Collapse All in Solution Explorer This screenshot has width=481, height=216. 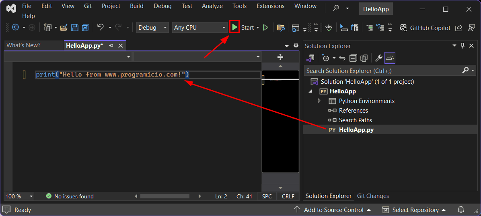[354, 58]
